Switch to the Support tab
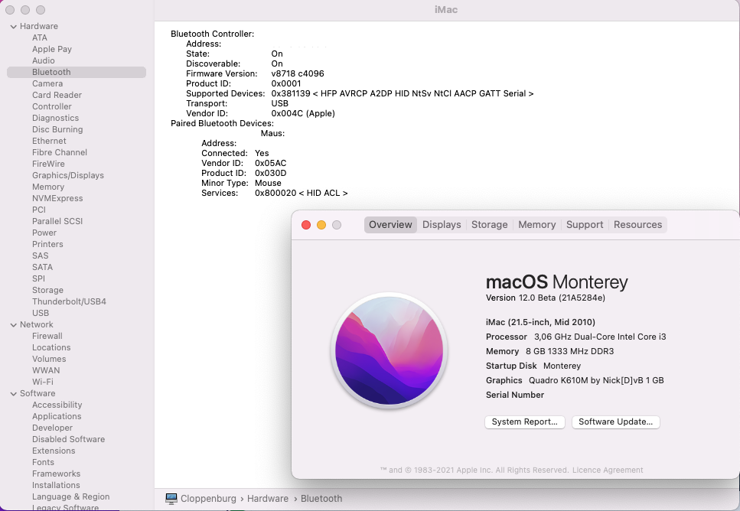 tap(585, 225)
